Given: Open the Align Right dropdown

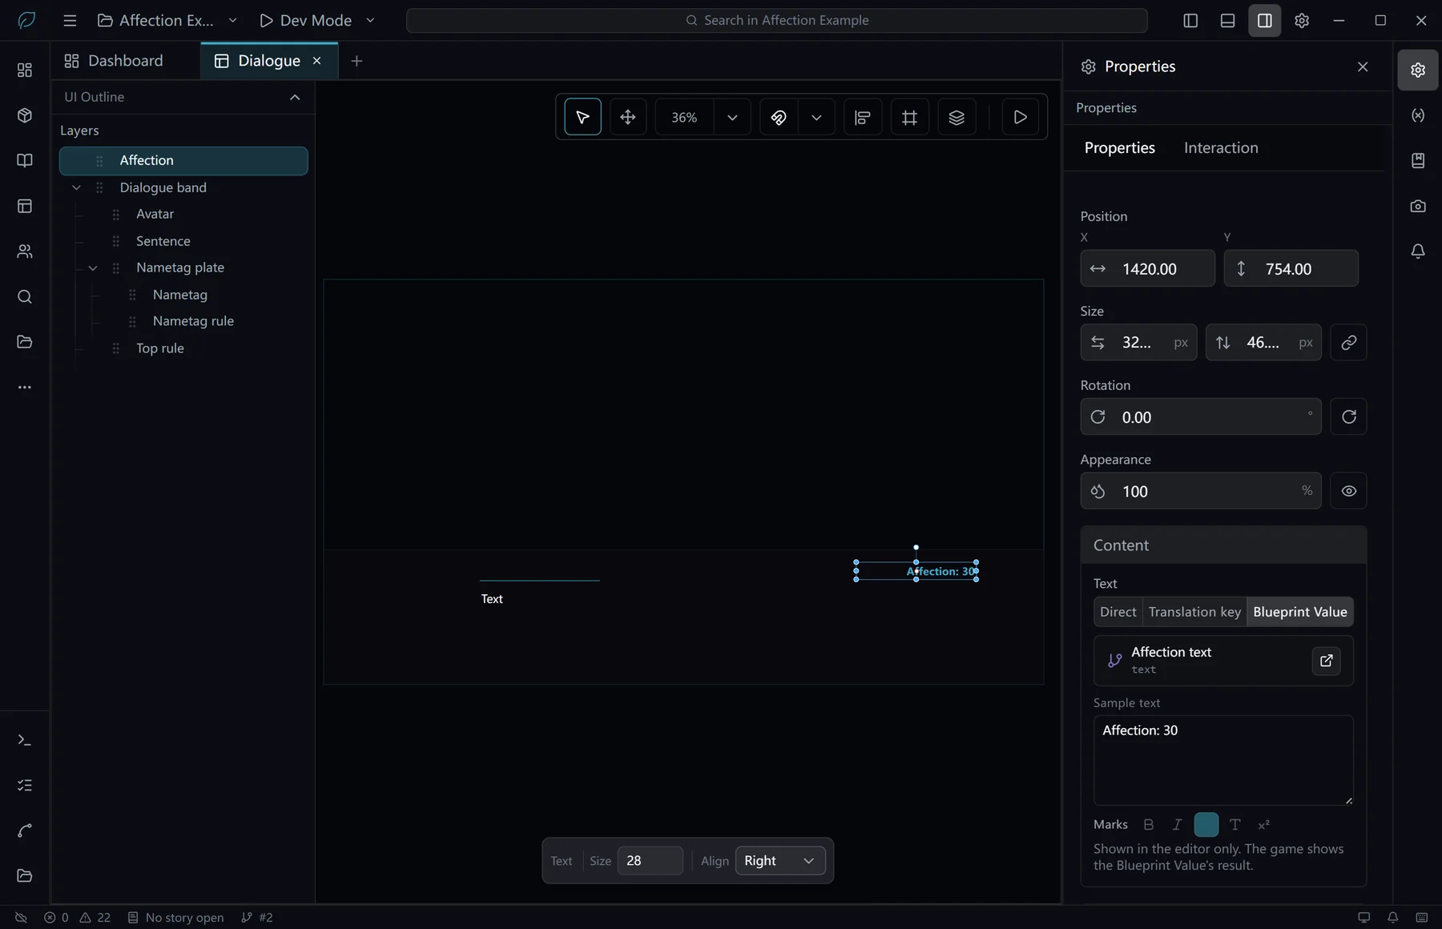Looking at the screenshot, I should click(x=779, y=860).
